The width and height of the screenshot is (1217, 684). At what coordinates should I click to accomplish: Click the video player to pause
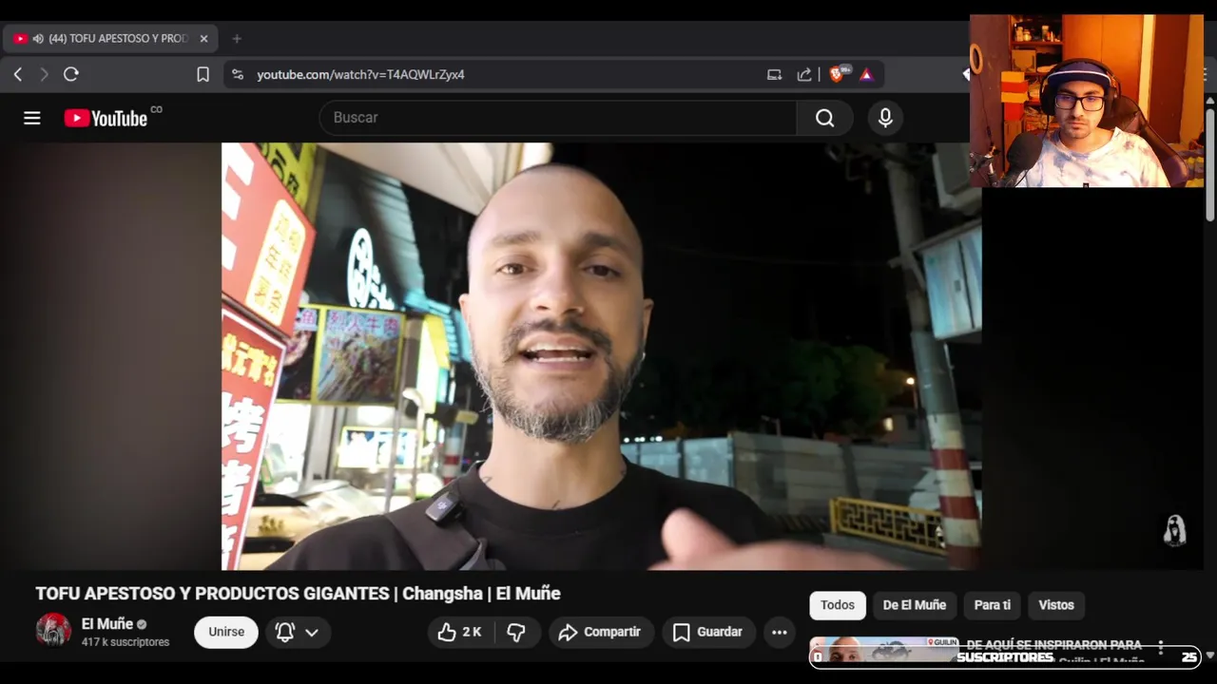601,356
